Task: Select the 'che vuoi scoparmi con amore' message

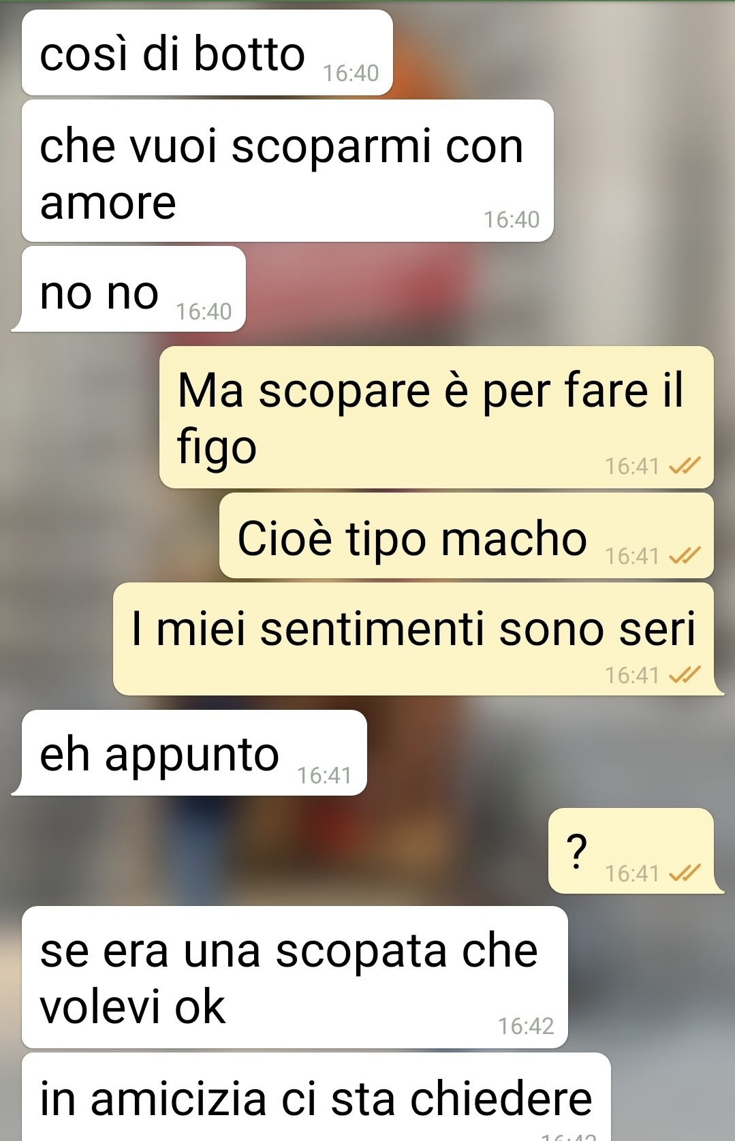Action: [287, 170]
